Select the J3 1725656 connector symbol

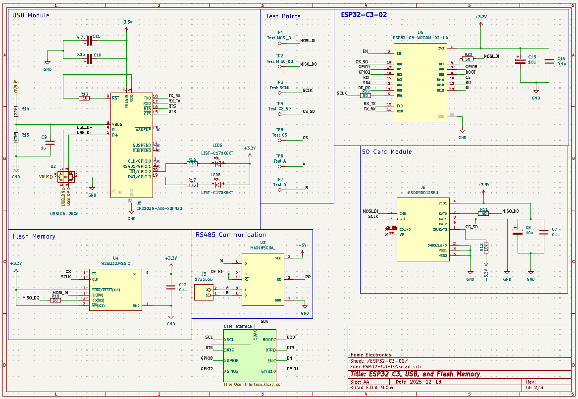205,293
